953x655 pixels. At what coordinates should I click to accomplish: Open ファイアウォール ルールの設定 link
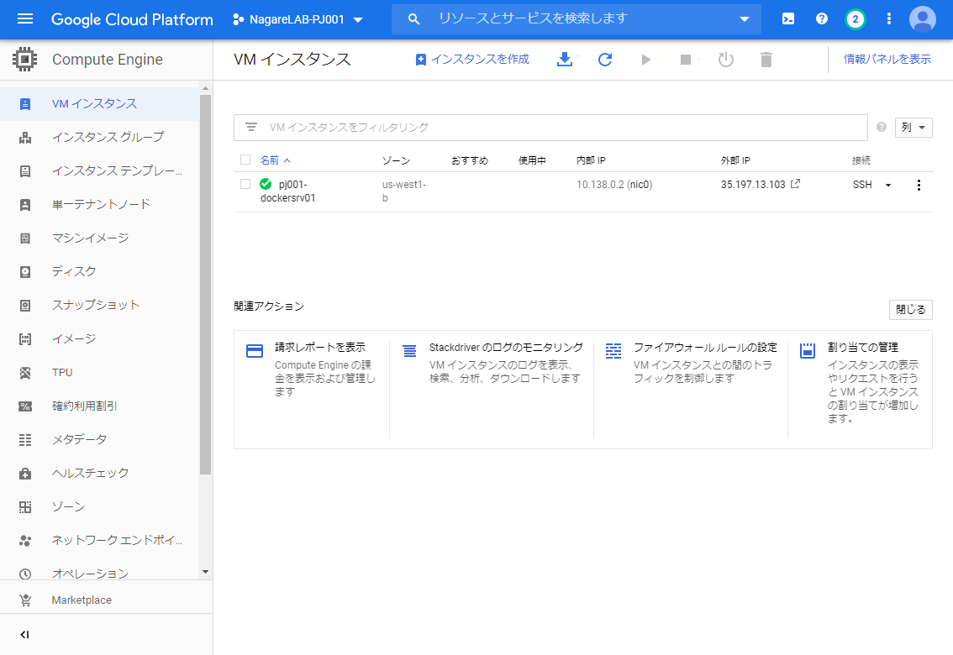pos(705,347)
